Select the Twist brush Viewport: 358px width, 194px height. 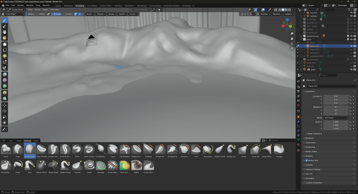click(89, 165)
